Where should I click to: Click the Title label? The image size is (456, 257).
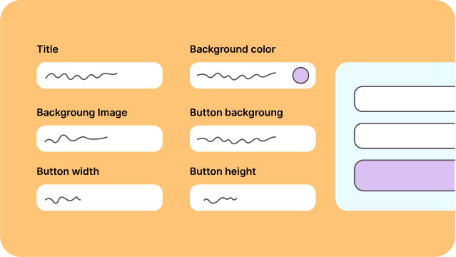tap(47, 49)
